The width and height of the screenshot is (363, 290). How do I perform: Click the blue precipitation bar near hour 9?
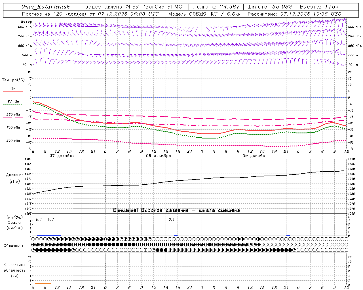pos(45,235)
